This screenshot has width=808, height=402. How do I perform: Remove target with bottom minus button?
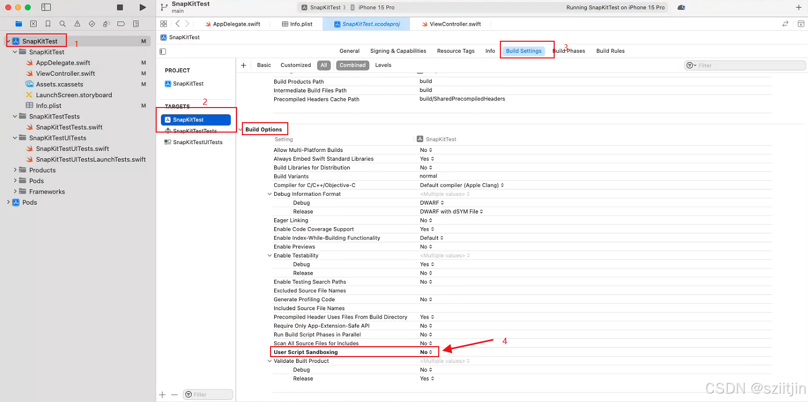(x=174, y=395)
